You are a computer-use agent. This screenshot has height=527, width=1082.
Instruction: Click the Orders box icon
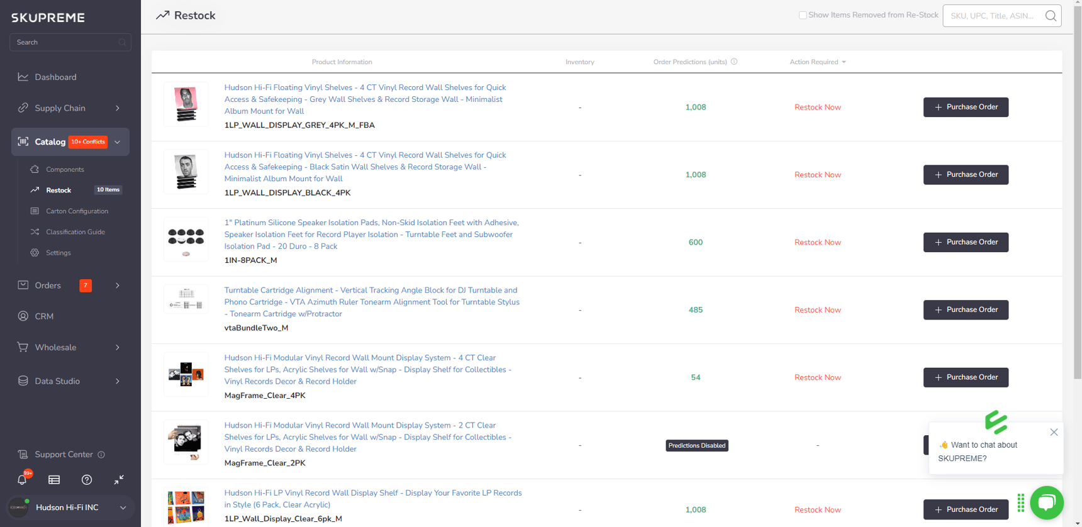tap(23, 285)
